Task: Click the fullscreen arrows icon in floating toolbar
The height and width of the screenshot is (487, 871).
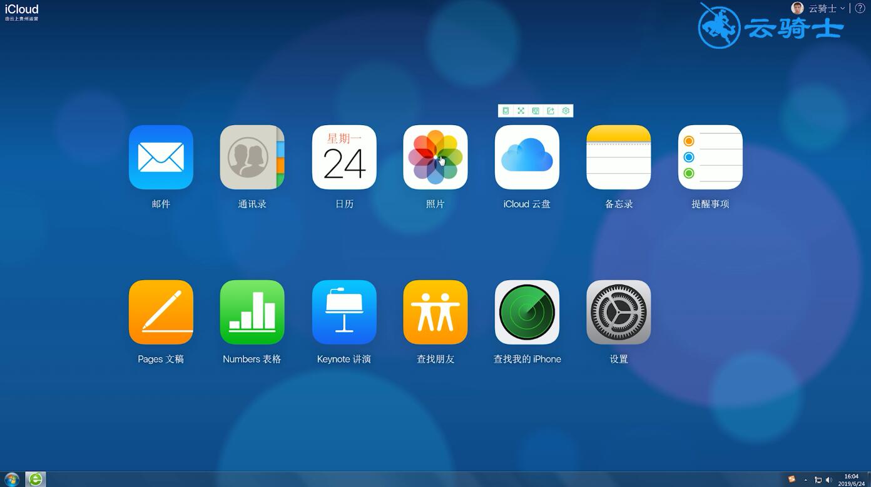Action: point(521,111)
